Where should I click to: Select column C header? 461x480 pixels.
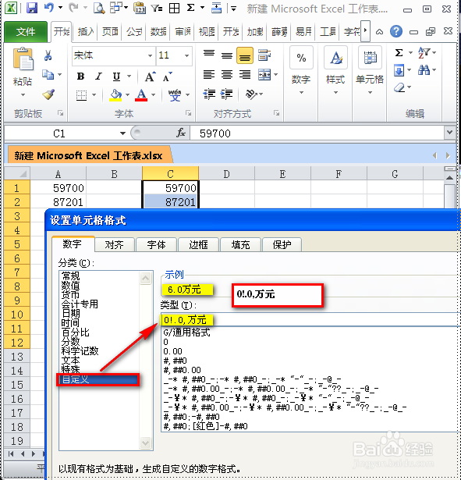click(170, 173)
